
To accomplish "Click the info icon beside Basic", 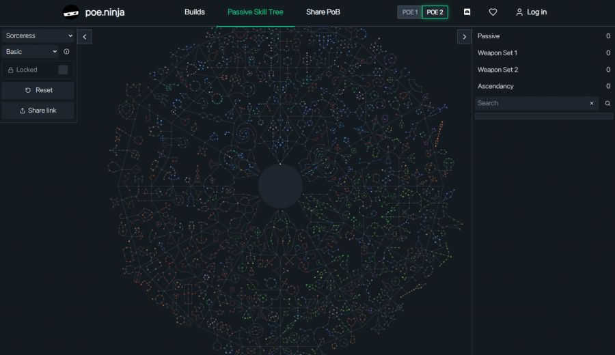I will click(66, 52).
